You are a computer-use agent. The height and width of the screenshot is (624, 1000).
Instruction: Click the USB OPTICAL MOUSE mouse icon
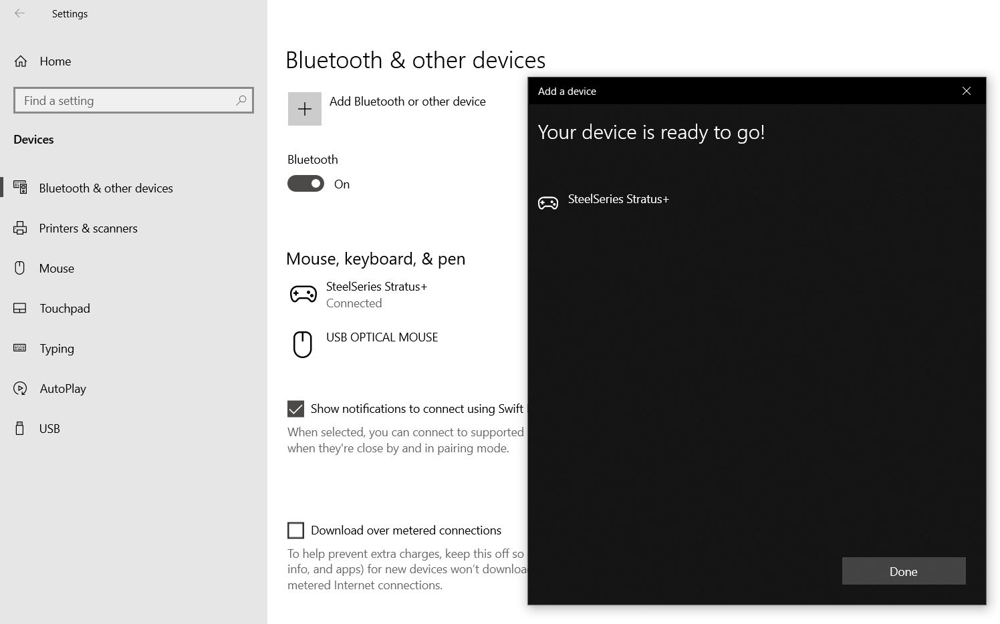click(303, 344)
